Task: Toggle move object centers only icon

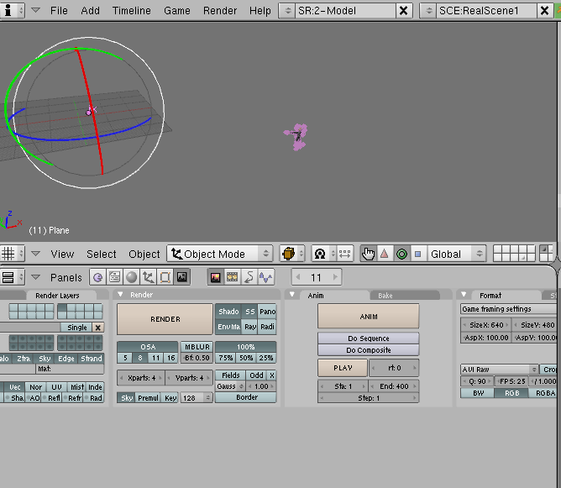Action: (345, 254)
